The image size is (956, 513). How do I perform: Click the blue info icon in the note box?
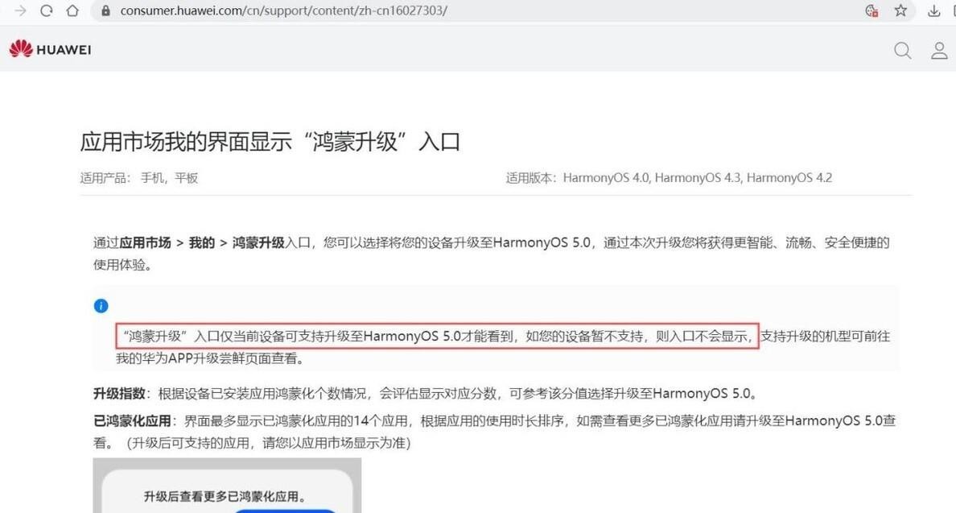(x=101, y=306)
